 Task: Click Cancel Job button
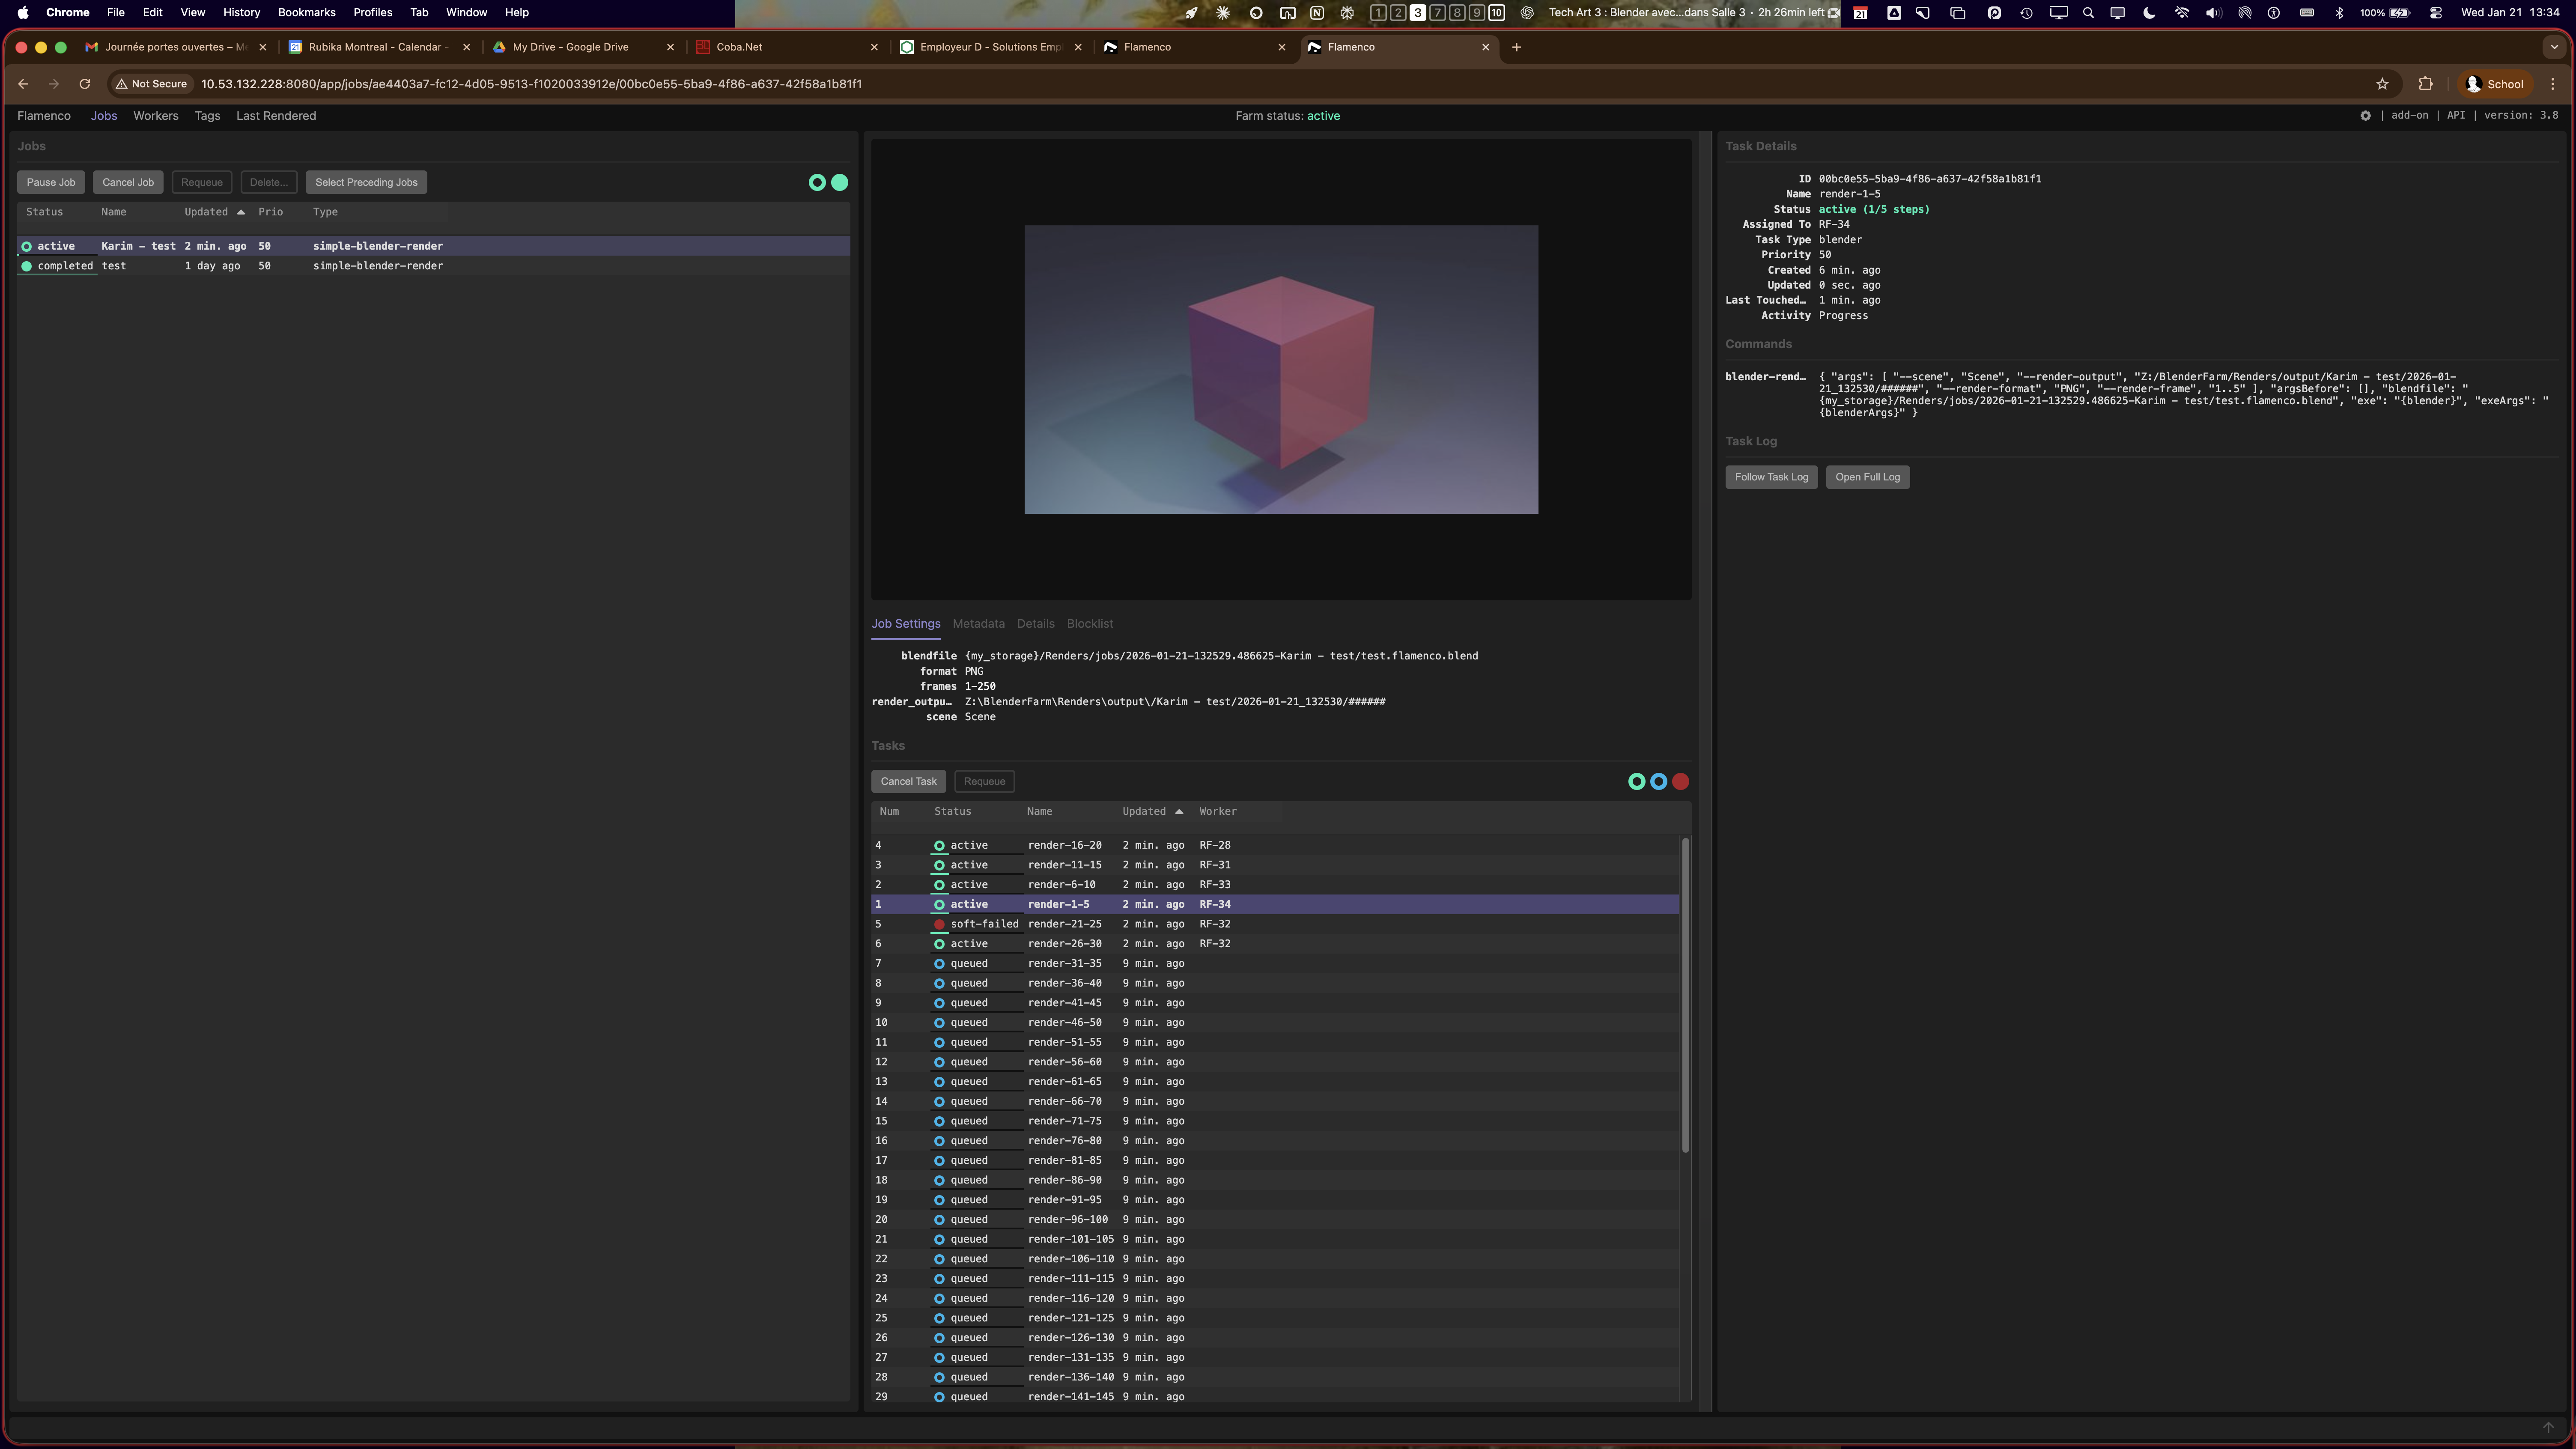coord(128,182)
